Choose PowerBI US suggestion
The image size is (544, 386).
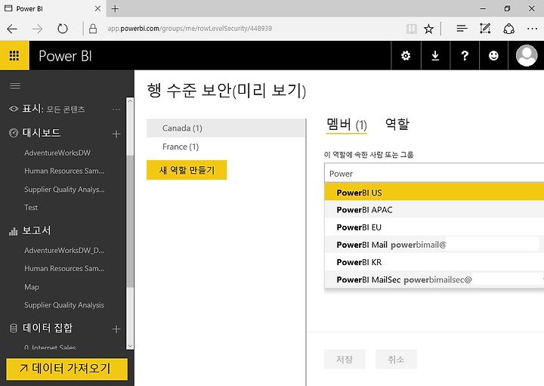coord(434,192)
